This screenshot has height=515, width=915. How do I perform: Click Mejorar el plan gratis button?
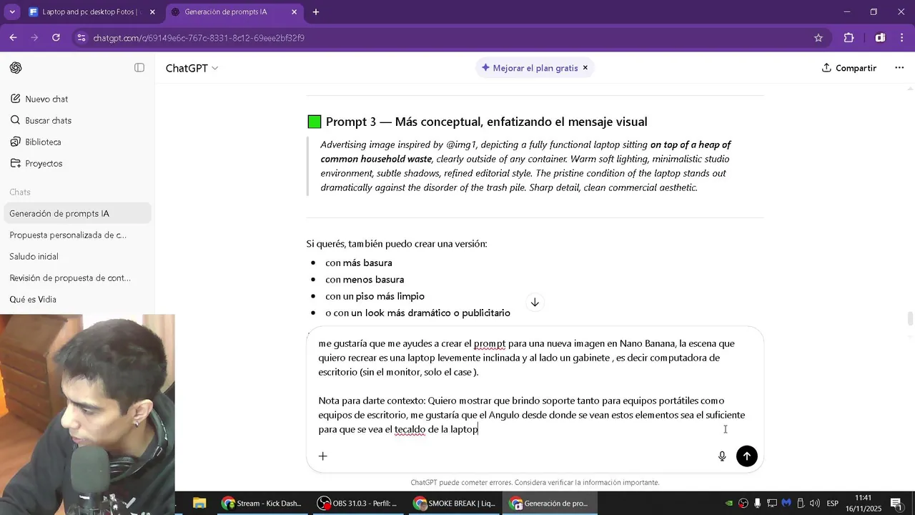point(530,68)
